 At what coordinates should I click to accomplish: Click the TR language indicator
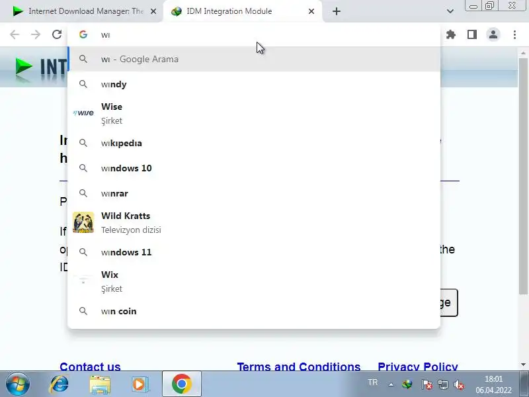point(373,382)
